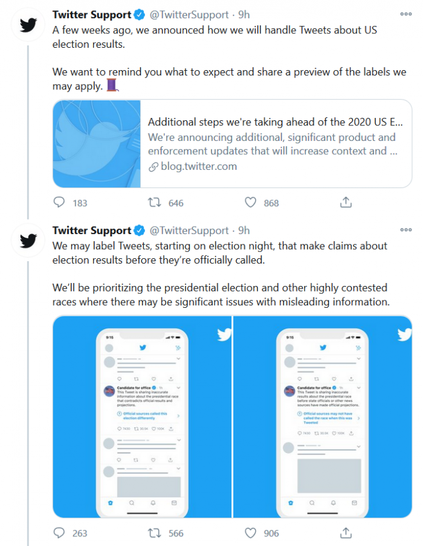The image size is (423, 546).
Task: Like the first tweet with 868 likes
Action: (x=250, y=203)
